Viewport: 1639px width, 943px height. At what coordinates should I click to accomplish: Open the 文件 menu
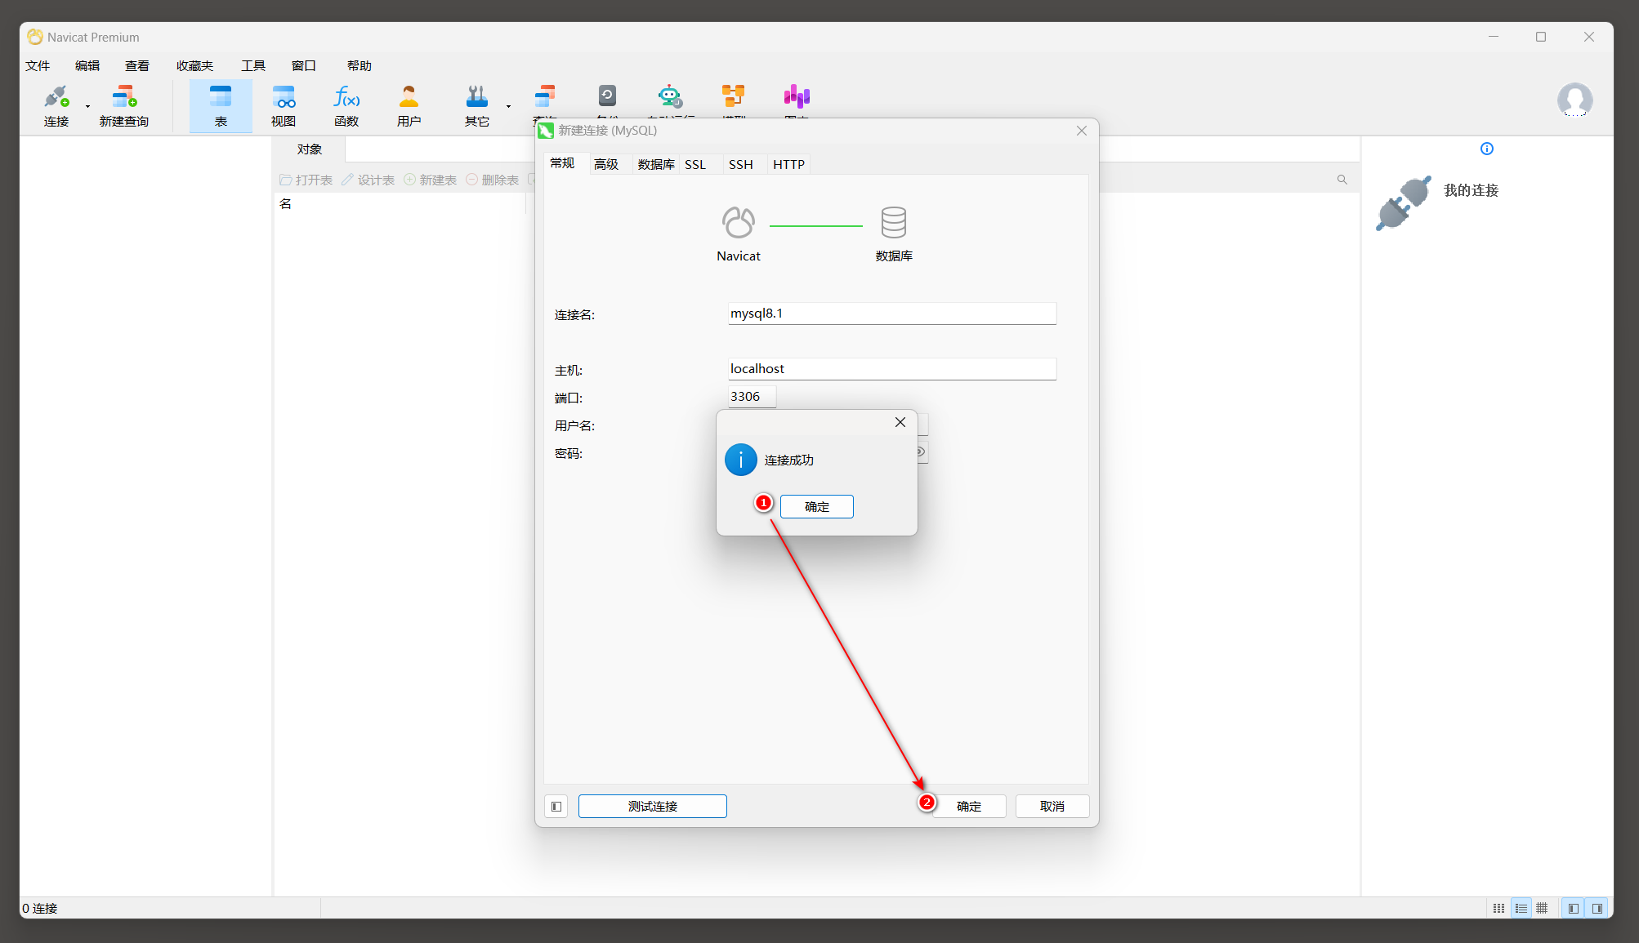[38, 65]
